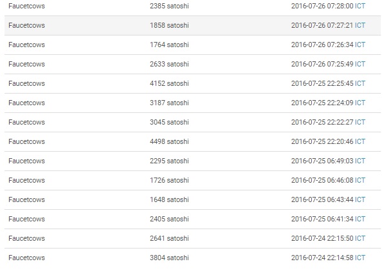
Task: Select Faucetcows name in the 2633 satoshi row
Action: (x=26, y=64)
